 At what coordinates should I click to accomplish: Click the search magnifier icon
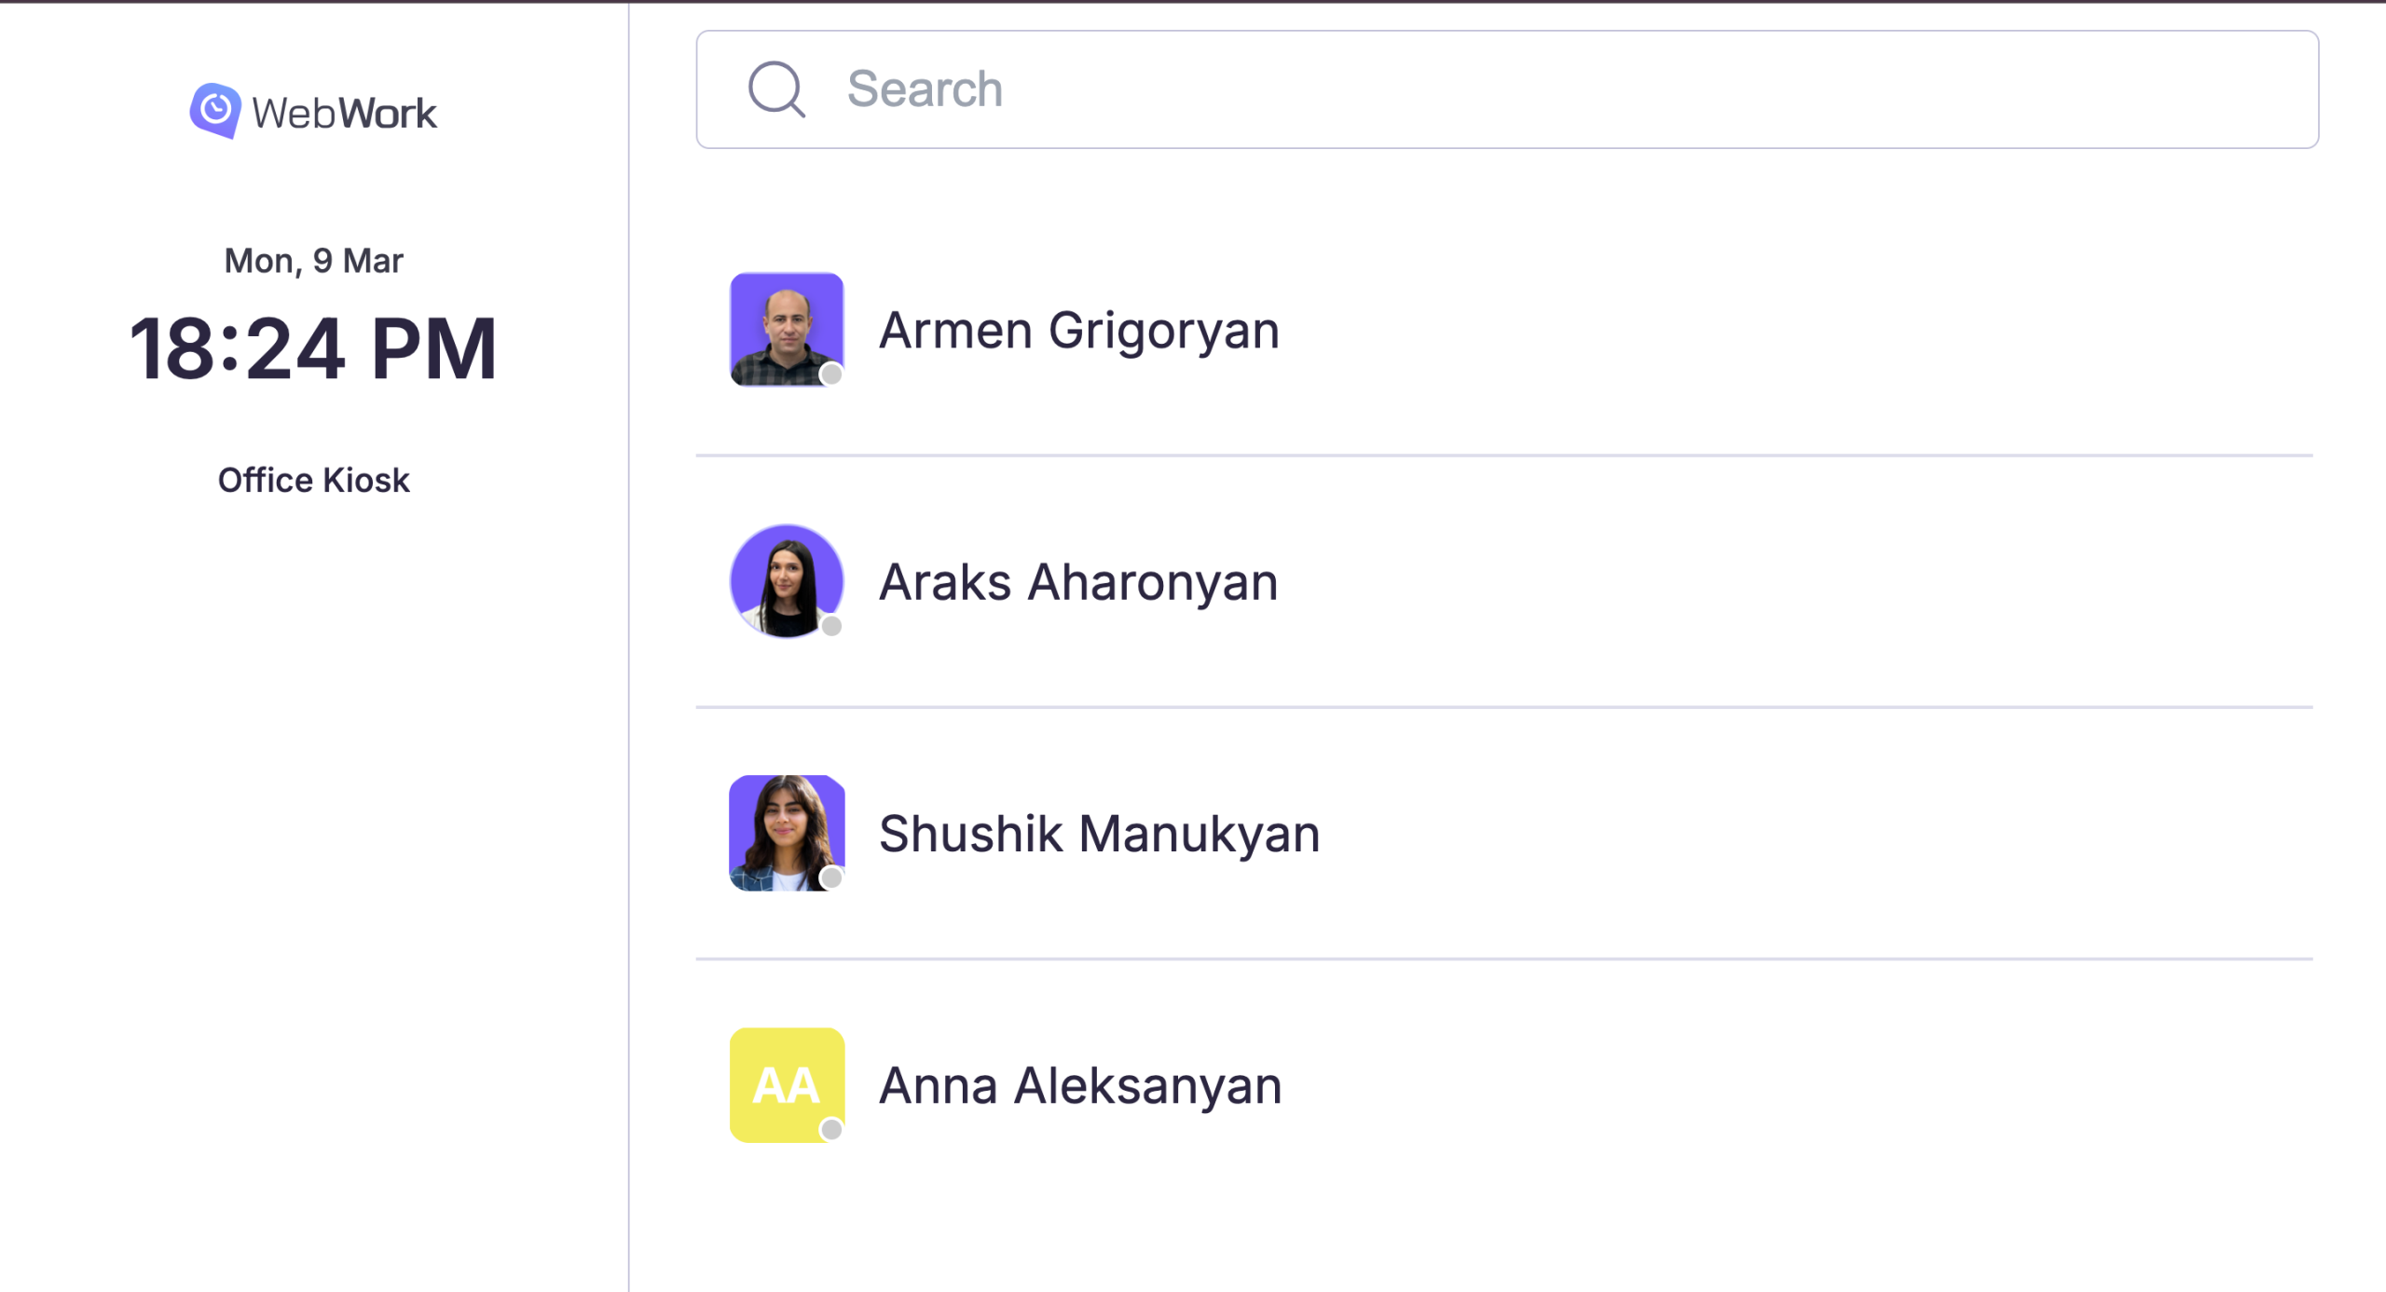click(775, 89)
